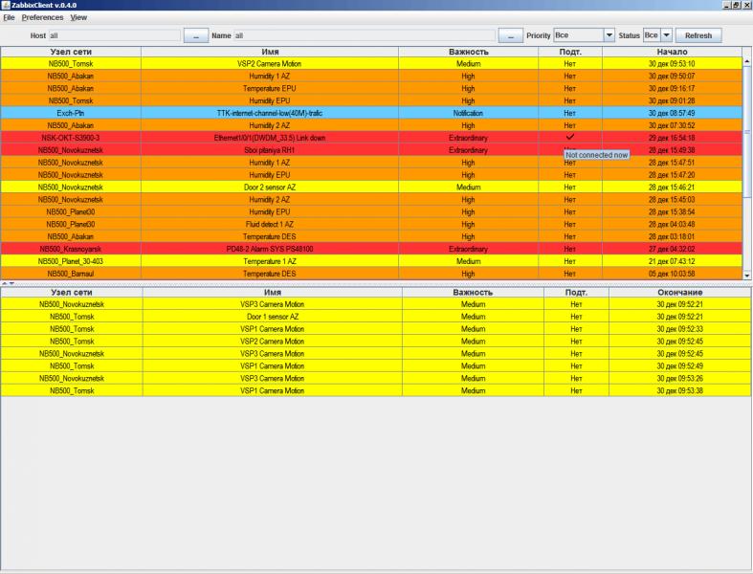
Task: Click the upper table scrollbar thumb
Action: (x=746, y=132)
